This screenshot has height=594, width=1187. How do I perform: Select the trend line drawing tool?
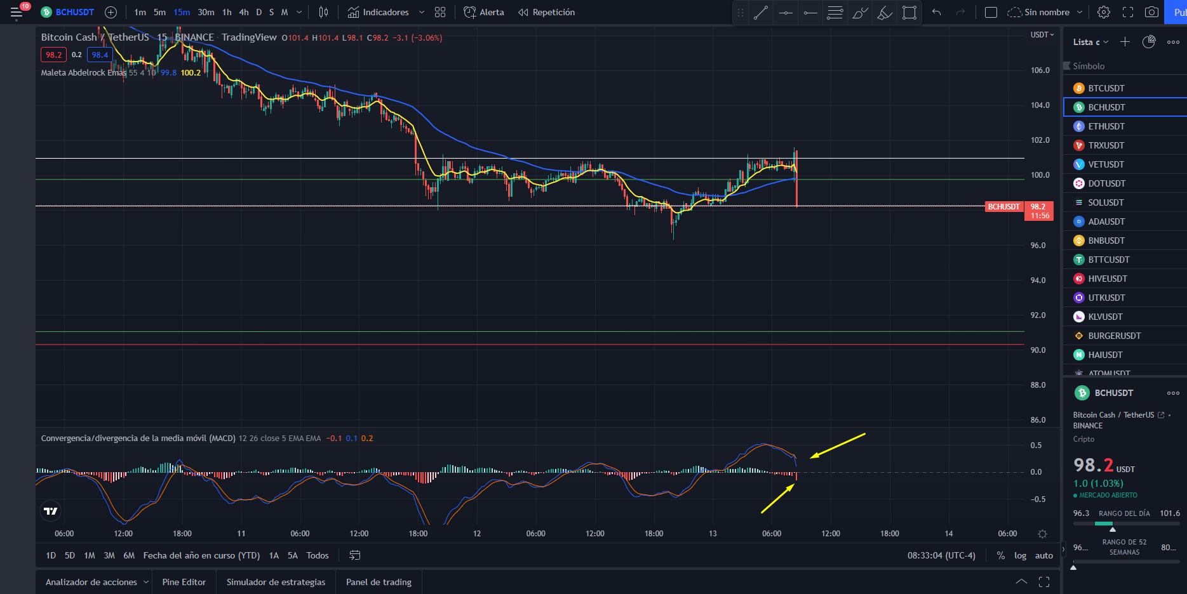click(x=760, y=13)
